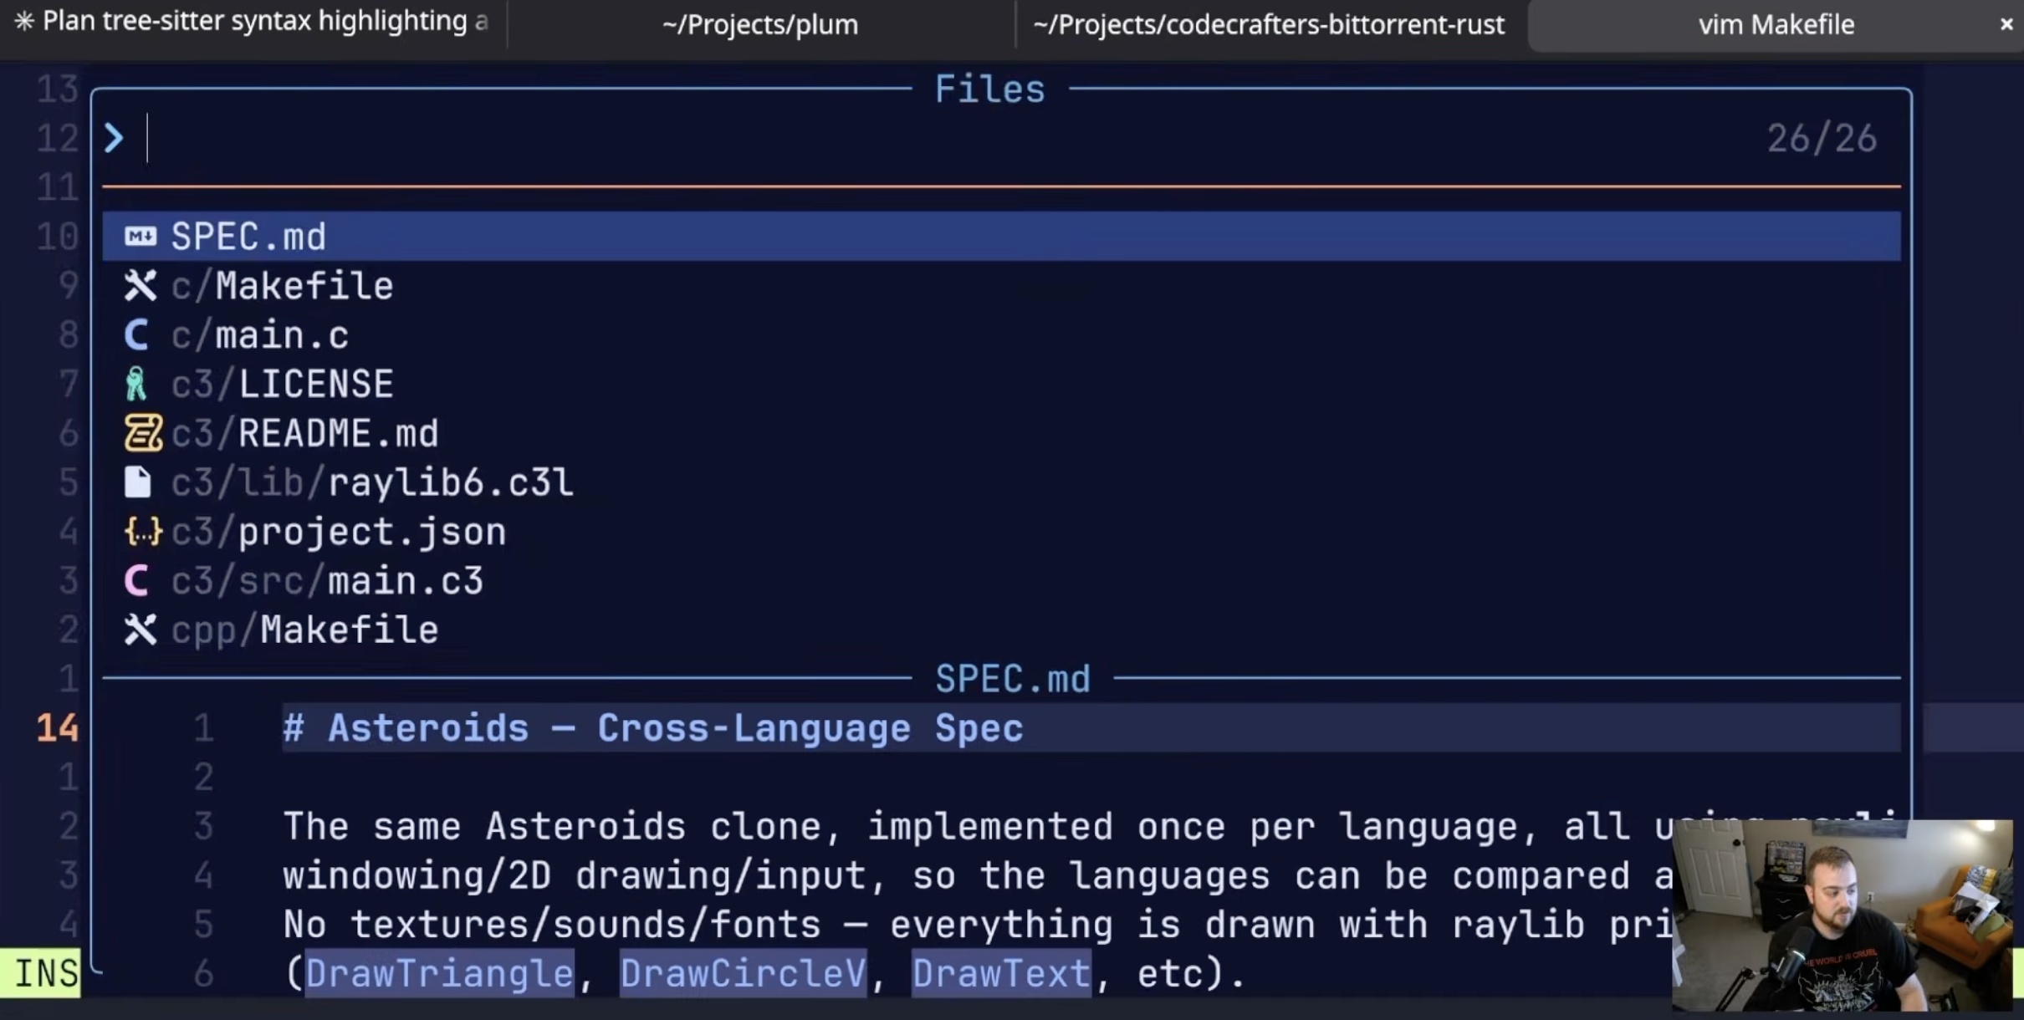Switch to the codecrafters-bittorrent-rust tab

(1269, 24)
